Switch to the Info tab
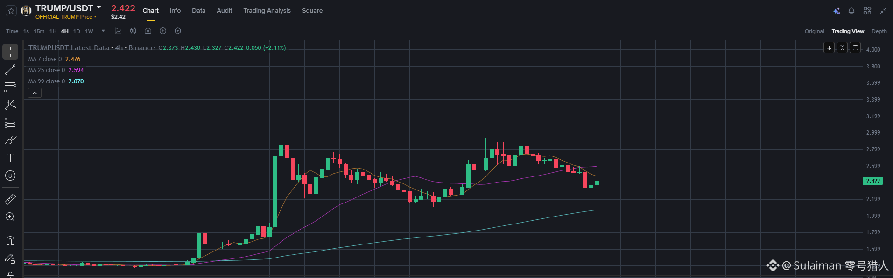Viewport: 893px width, 278px height. coord(175,10)
